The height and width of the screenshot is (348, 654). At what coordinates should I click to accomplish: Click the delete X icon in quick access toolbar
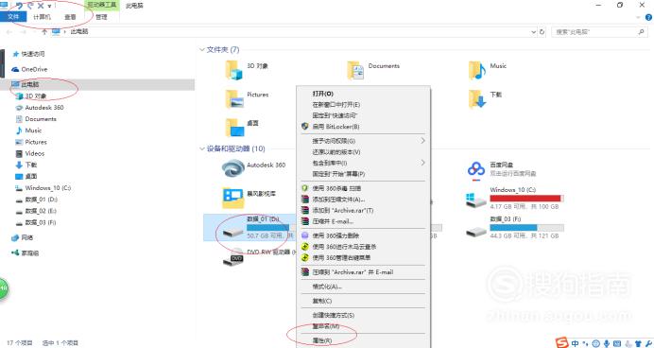coord(41,6)
